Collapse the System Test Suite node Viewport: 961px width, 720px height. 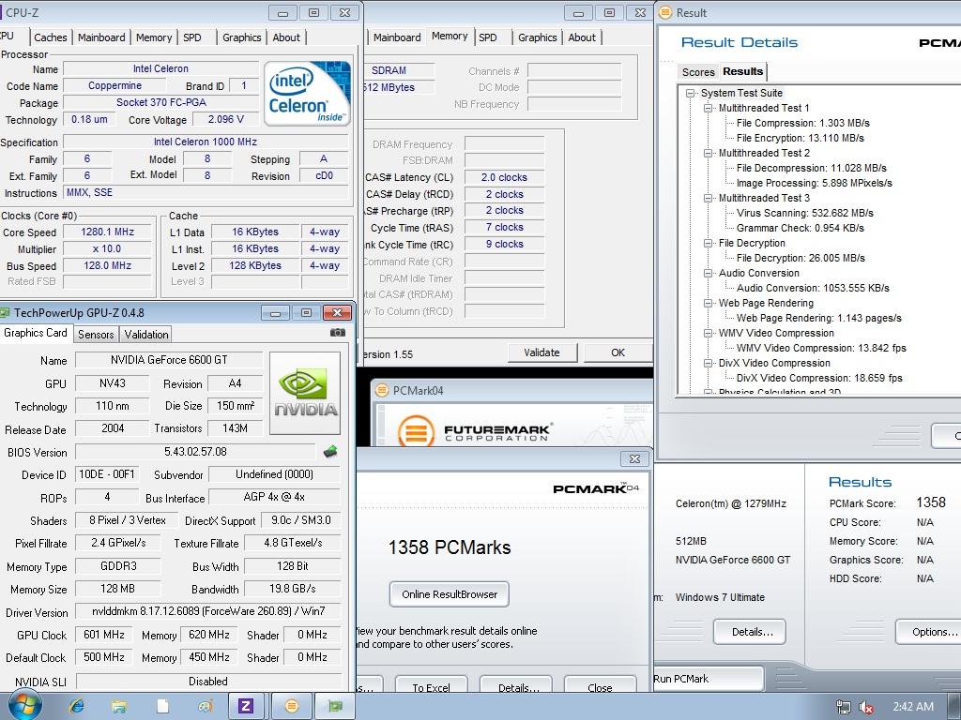tap(690, 93)
